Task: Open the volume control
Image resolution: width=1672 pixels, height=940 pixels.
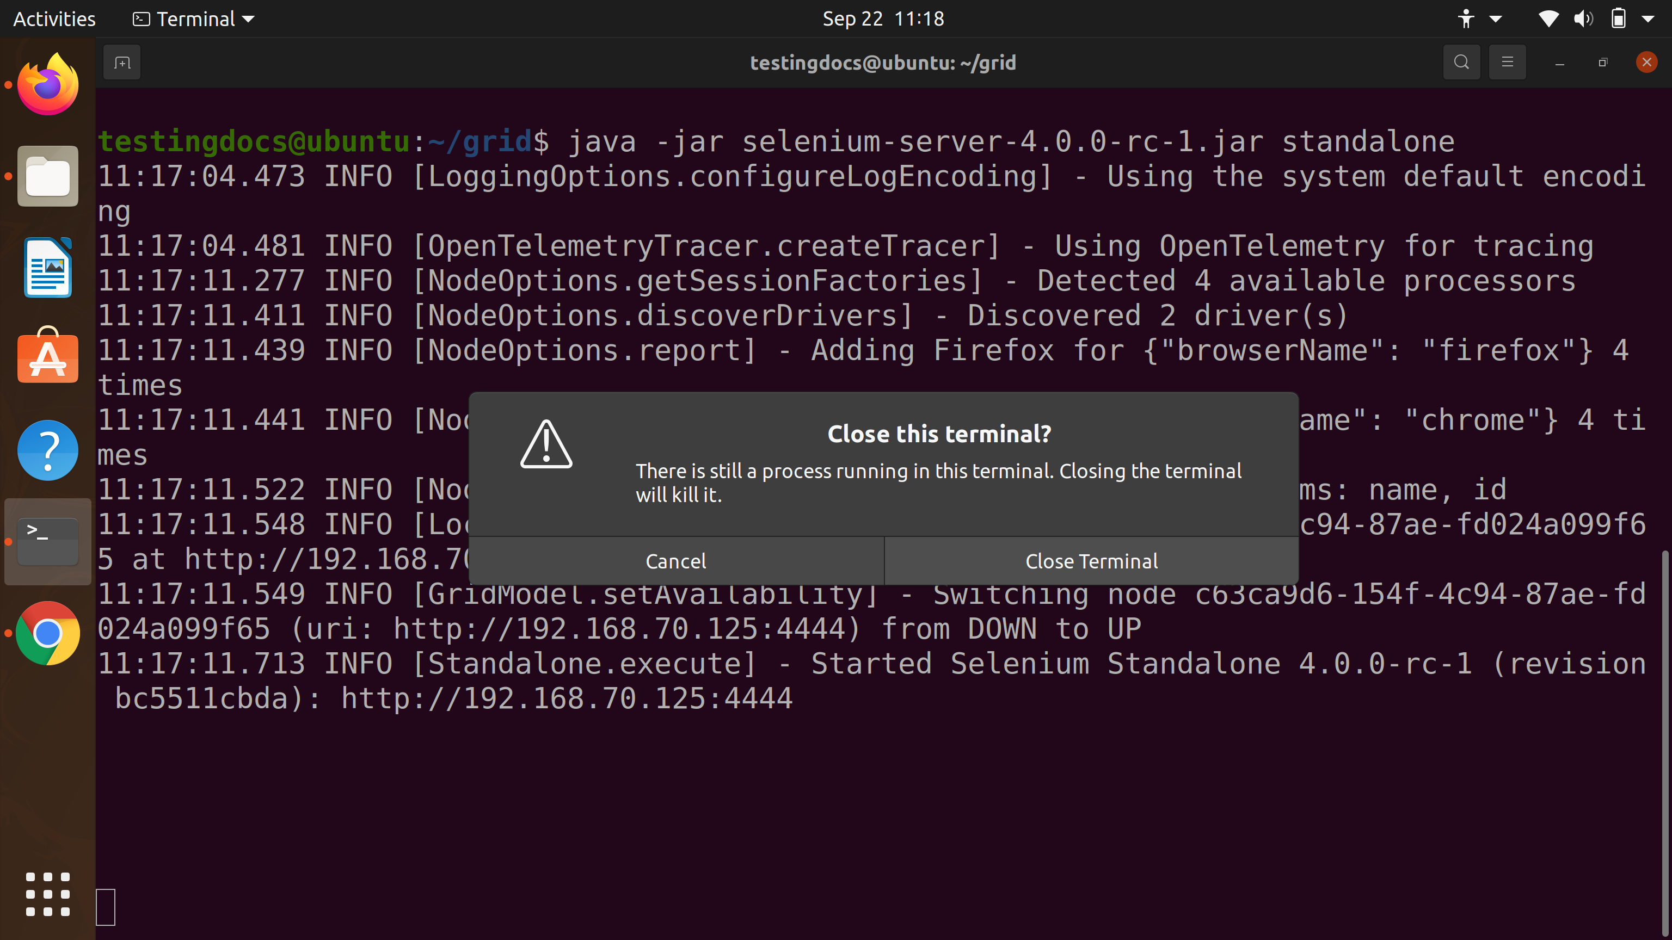Action: [1584, 18]
